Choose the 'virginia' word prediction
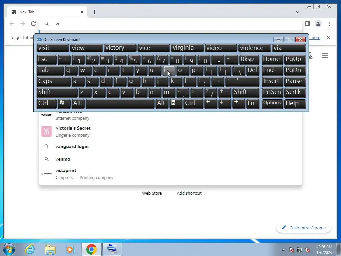 point(187,48)
